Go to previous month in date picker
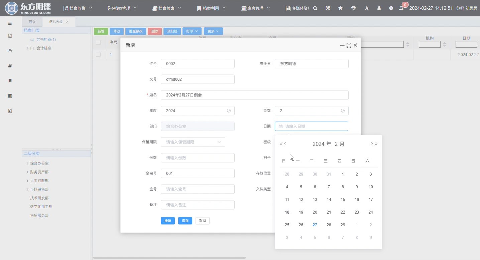 (x=285, y=144)
